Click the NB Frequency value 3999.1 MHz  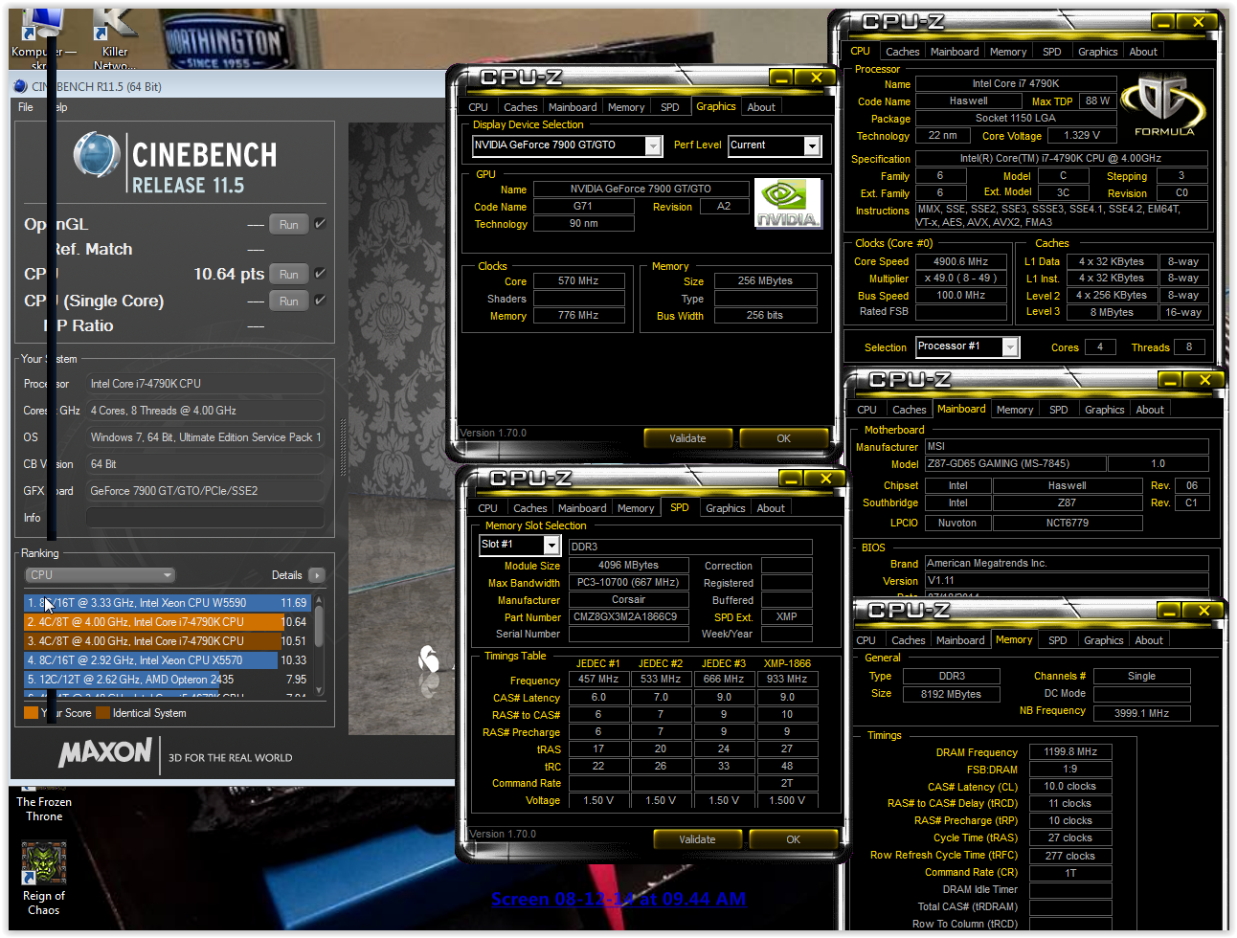click(x=1141, y=713)
